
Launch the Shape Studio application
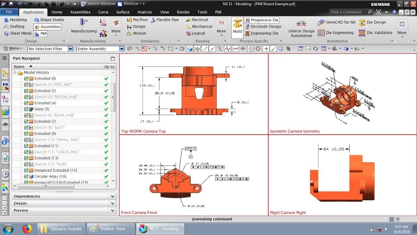tap(49, 20)
